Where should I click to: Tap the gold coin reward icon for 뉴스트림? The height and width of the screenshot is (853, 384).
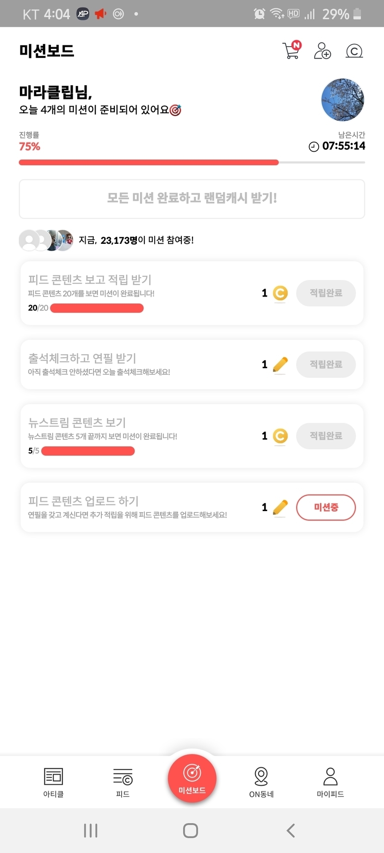[280, 436]
